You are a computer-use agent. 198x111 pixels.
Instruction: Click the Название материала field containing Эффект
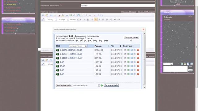(118, 6)
